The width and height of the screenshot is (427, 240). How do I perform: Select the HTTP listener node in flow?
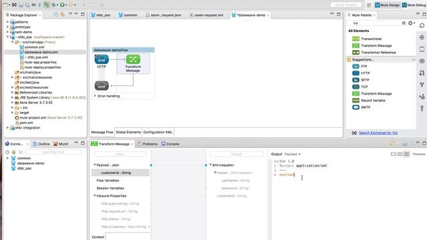point(101,59)
